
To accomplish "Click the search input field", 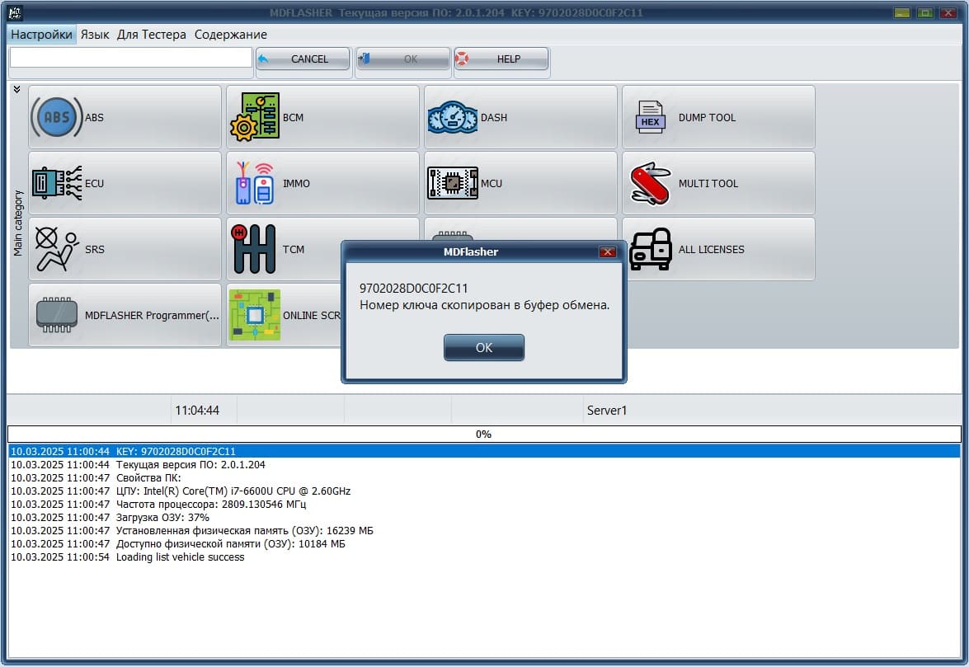I will point(130,58).
